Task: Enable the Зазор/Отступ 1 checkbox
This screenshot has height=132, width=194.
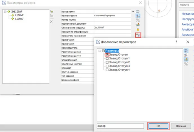Action: (107, 58)
